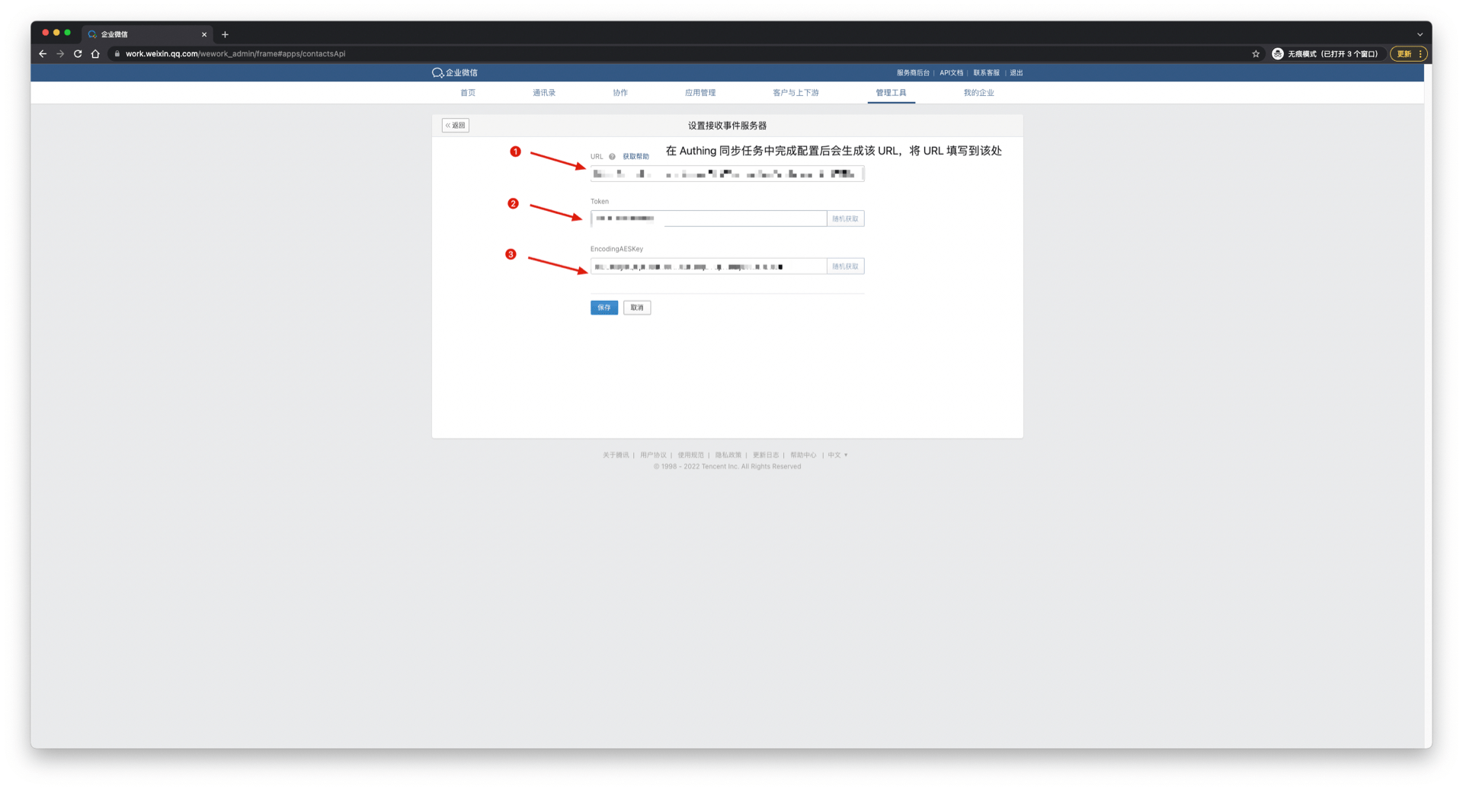Viewport: 1463px width, 789px height.
Task: Open a new browser tab
Action: click(x=225, y=34)
